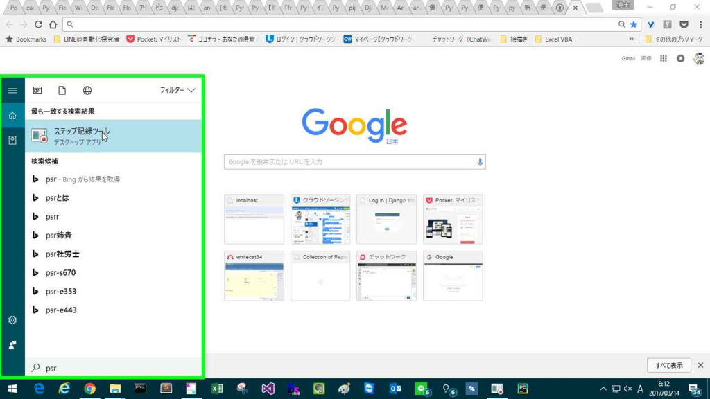Click the 画像 link on Google page
This screenshot has width=710, height=399.
click(646, 58)
